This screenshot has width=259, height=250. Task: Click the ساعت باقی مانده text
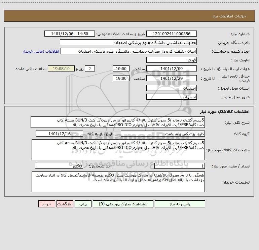(x=31, y=69)
